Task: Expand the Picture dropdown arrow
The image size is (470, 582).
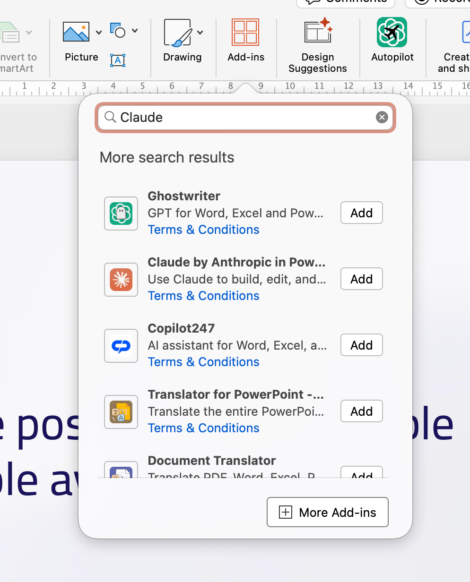Action: point(98,33)
